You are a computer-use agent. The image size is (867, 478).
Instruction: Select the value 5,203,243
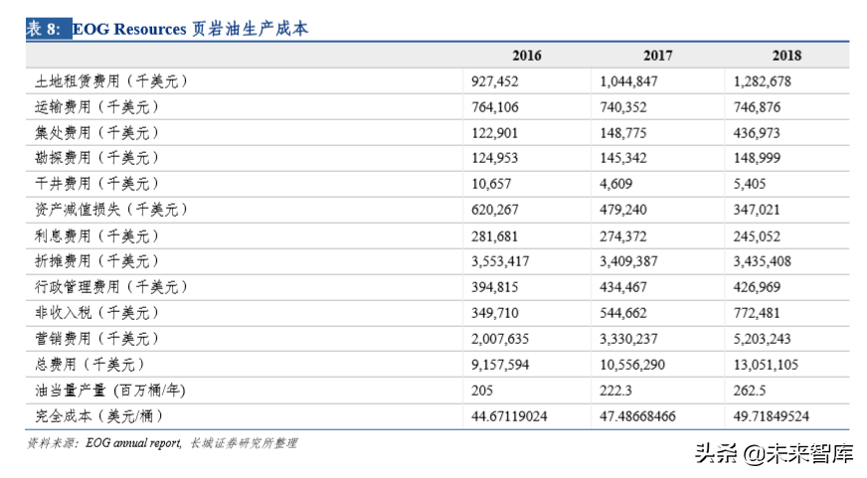point(762,339)
